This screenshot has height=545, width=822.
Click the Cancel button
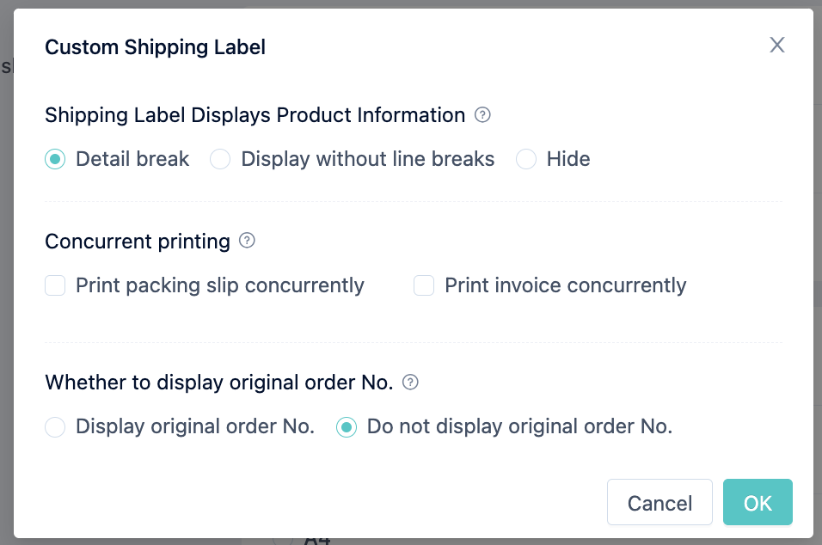pyautogui.click(x=659, y=502)
